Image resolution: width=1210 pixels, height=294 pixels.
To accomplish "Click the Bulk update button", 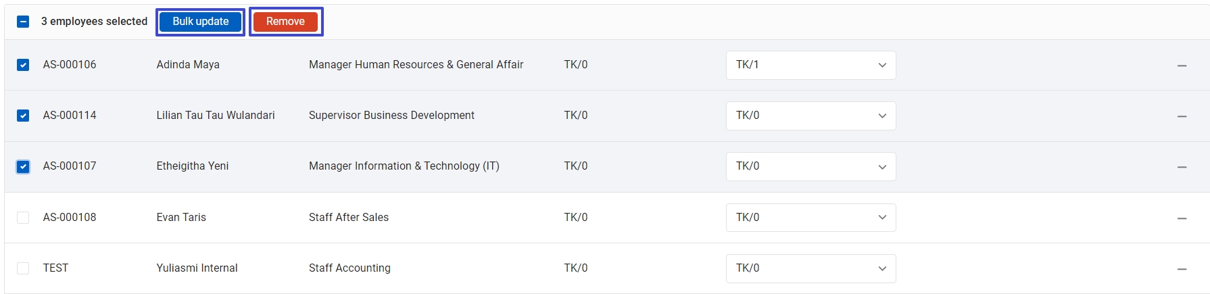I will 200,22.
